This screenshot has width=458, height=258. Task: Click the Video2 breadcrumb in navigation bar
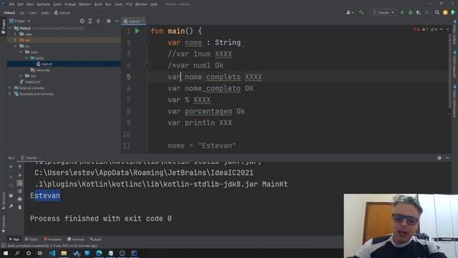click(x=9, y=13)
